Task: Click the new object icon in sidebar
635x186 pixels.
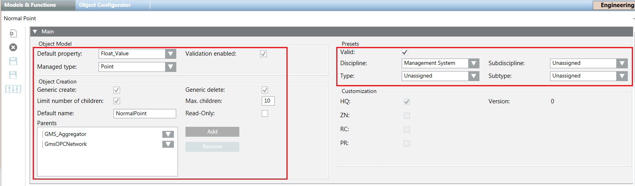Action: (13, 33)
